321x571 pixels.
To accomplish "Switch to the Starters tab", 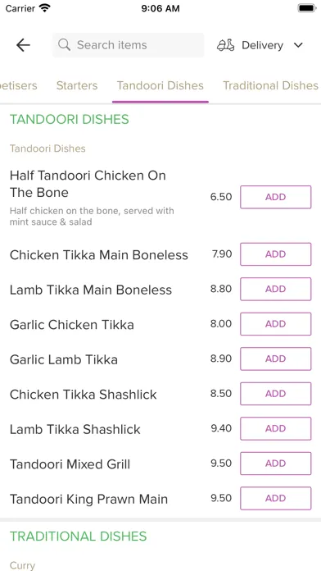I will (77, 85).
